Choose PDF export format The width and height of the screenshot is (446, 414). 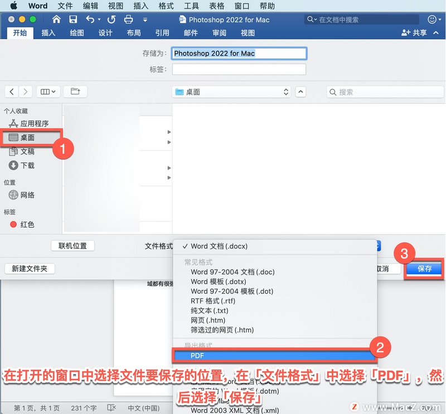274,355
